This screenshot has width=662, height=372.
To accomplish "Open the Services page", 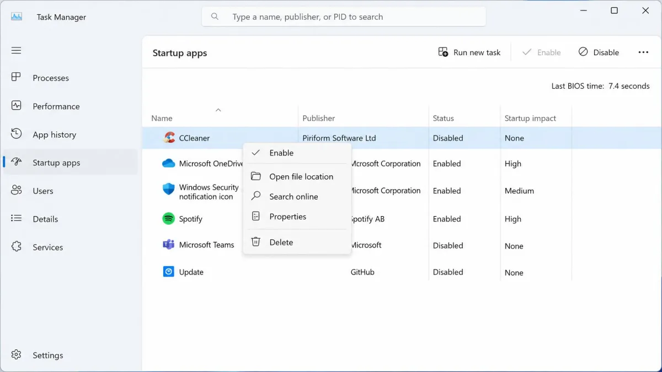I will tap(71, 247).
